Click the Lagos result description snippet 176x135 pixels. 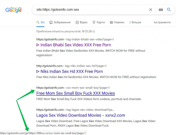96,123
